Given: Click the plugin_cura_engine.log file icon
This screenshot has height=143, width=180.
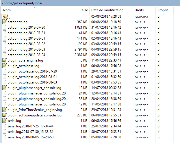Looking at the screenshot, I should [5, 60].
